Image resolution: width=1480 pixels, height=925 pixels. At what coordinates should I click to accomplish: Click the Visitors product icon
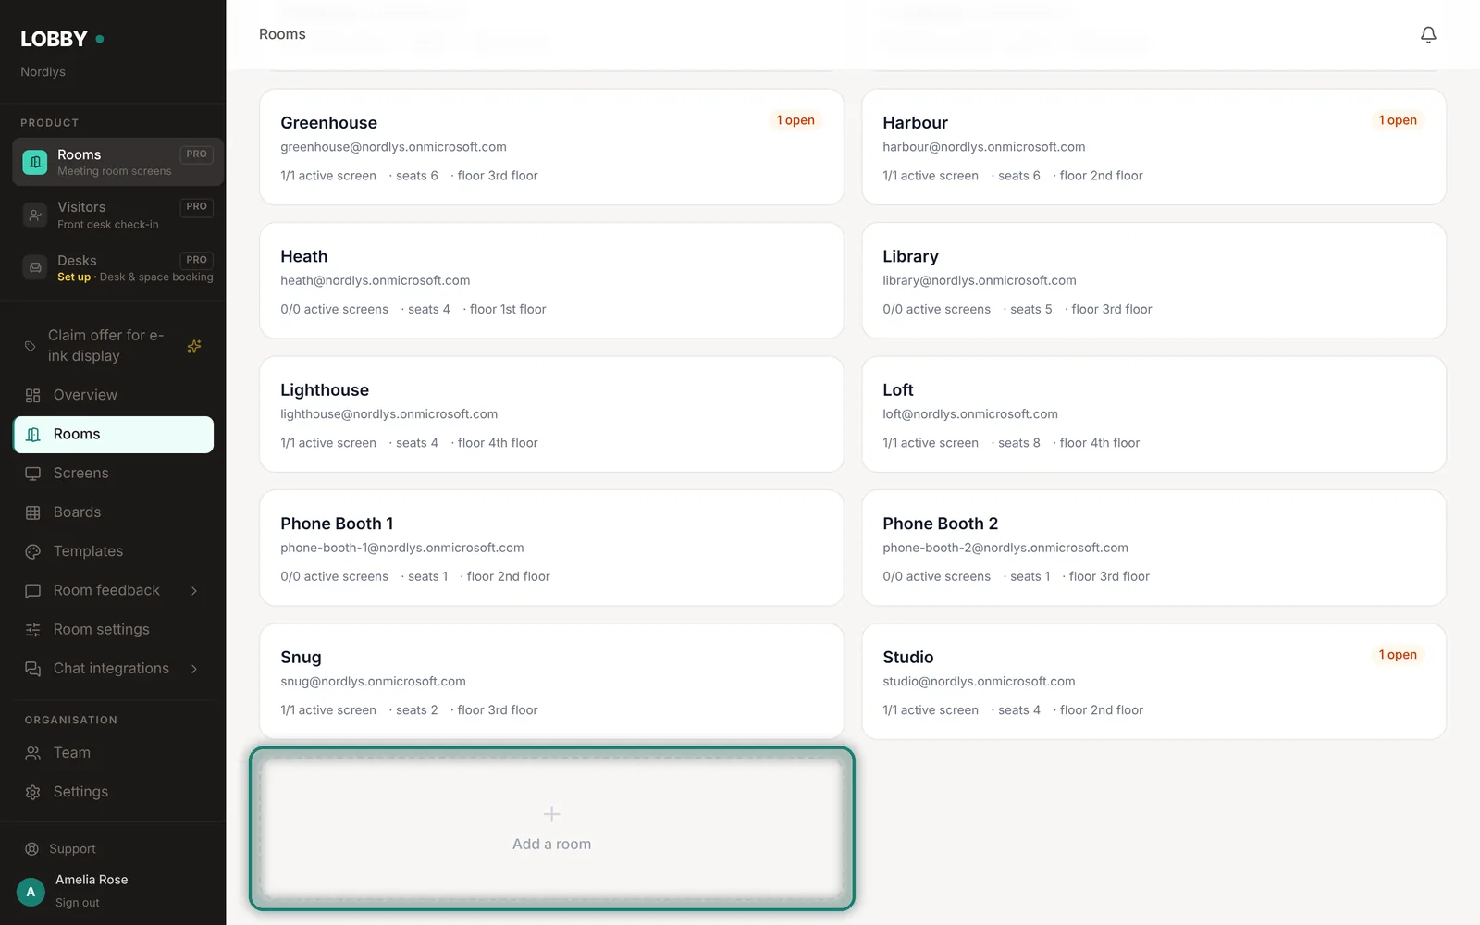tap(35, 216)
